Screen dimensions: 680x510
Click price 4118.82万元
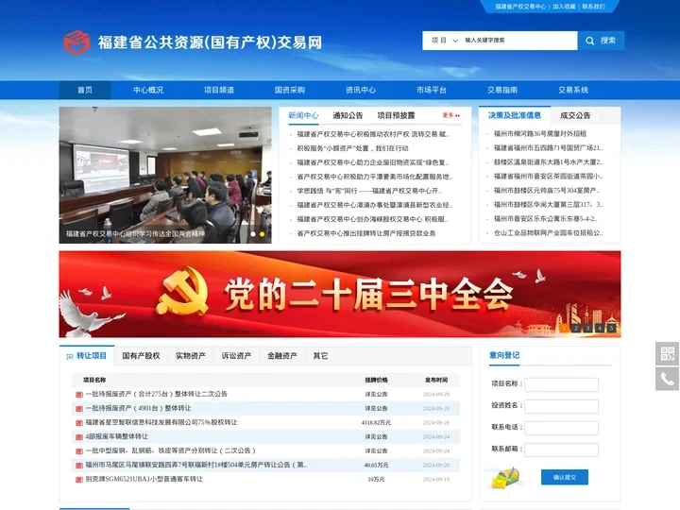(x=376, y=423)
